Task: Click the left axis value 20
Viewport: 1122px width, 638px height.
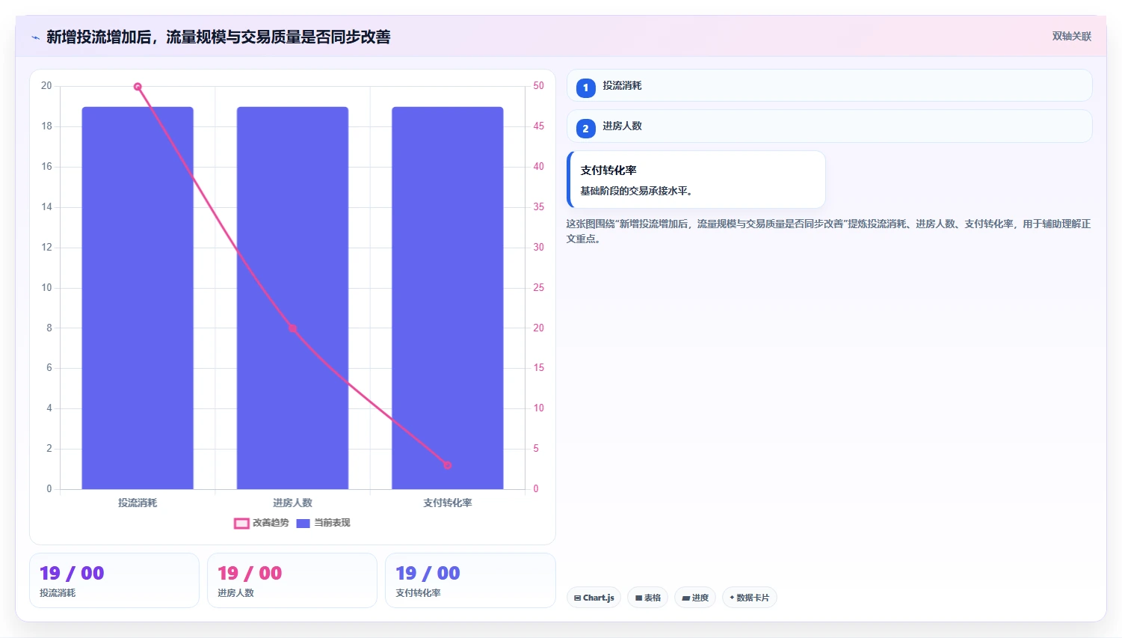Action: [x=46, y=86]
